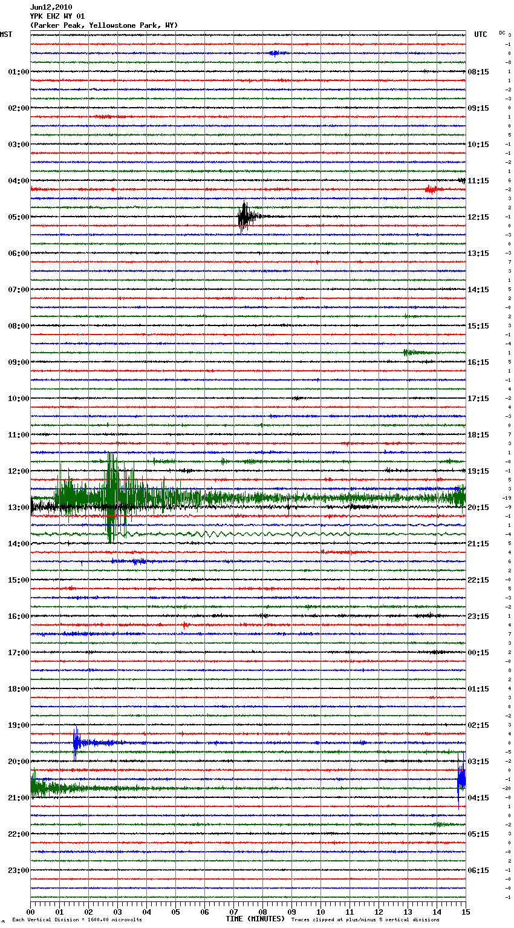Click the date label Jun12,2010
The image size is (514, 928).
pyautogui.click(x=51, y=7)
